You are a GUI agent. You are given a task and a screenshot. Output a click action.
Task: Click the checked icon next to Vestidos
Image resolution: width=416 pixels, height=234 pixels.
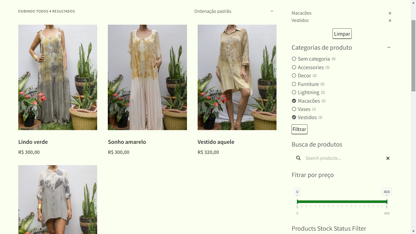(294, 117)
